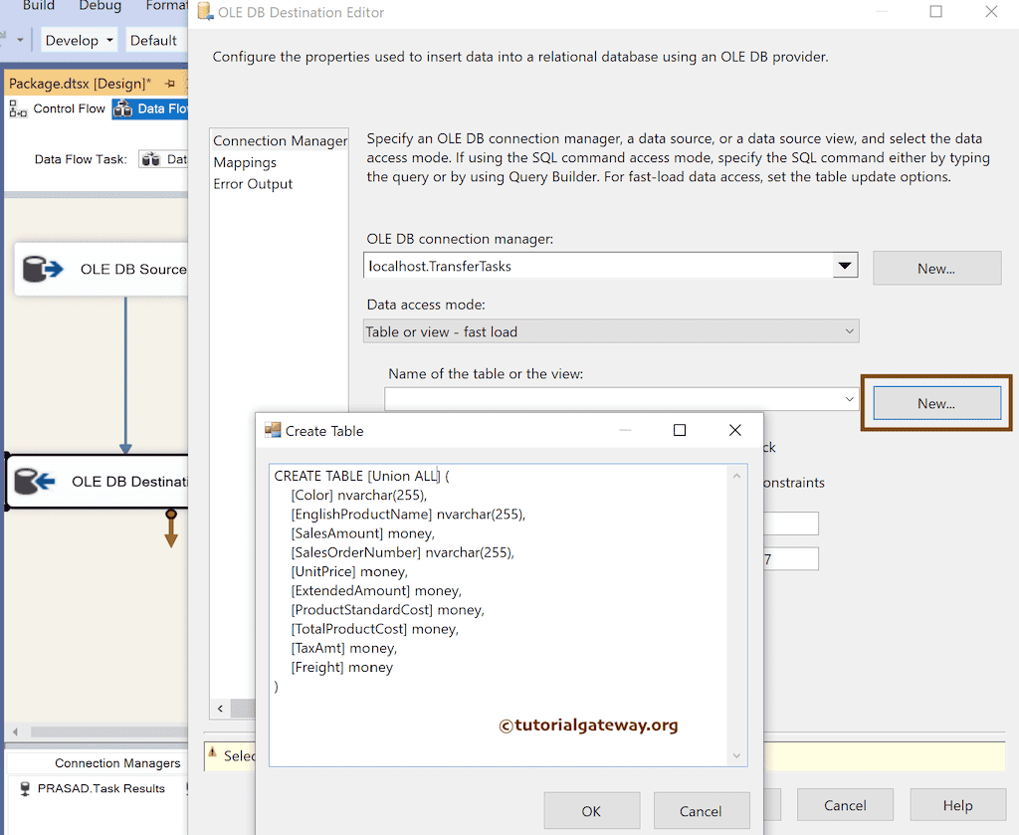Click Help in OLE DB Destination Editor
This screenshot has width=1019, height=835.
click(958, 805)
